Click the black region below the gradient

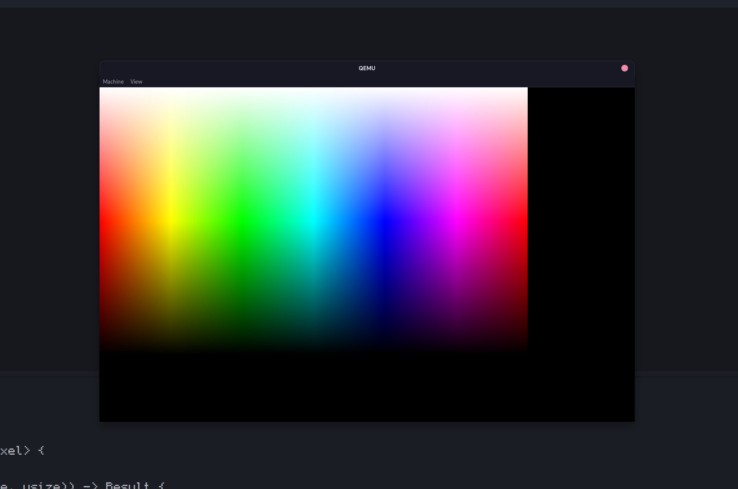(x=314, y=389)
